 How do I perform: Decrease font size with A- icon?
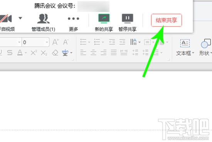(66, 42)
